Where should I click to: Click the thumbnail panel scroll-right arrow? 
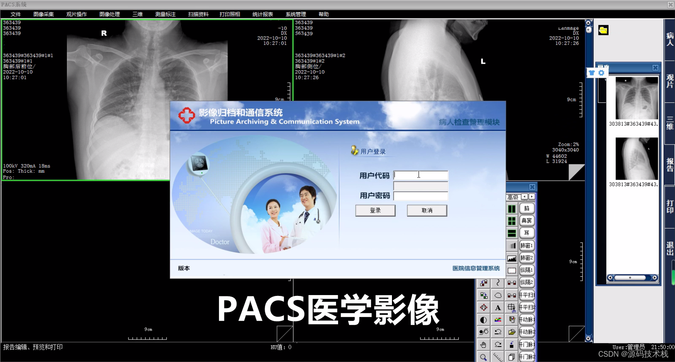[655, 278]
